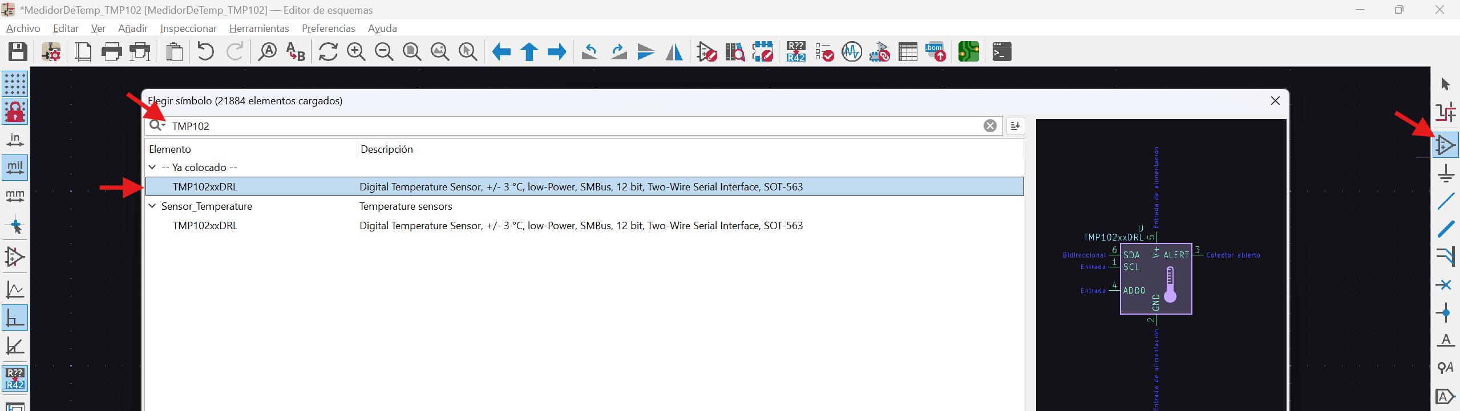Viewport: 1460px width, 411px height.
Task: Mirror selection vertically
Action: (646, 52)
